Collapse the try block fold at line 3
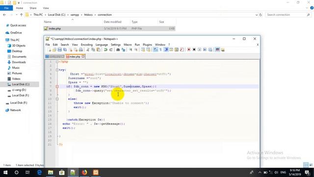 point(57,70)
